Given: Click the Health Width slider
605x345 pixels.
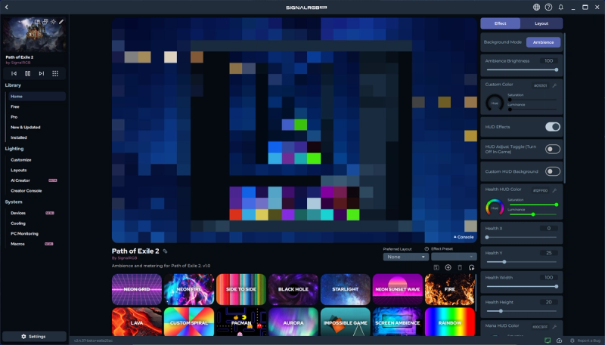Looking at the screenshot, I should (521, 286).
